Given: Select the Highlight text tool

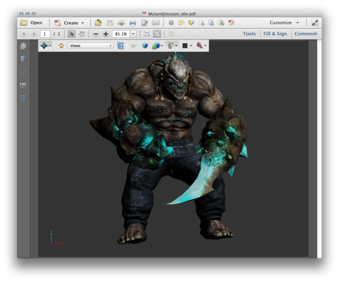Looking at the screenshot, I should [x=191, y=23].
